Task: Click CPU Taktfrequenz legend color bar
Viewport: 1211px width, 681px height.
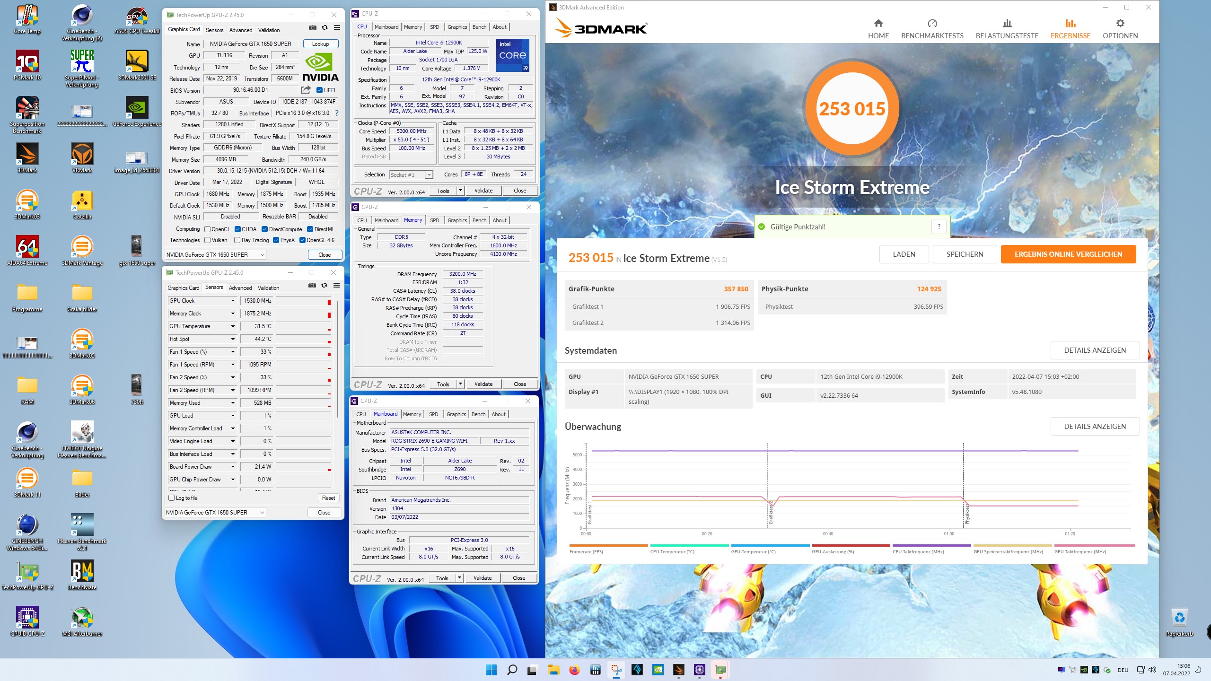Action: click(932, 545)
